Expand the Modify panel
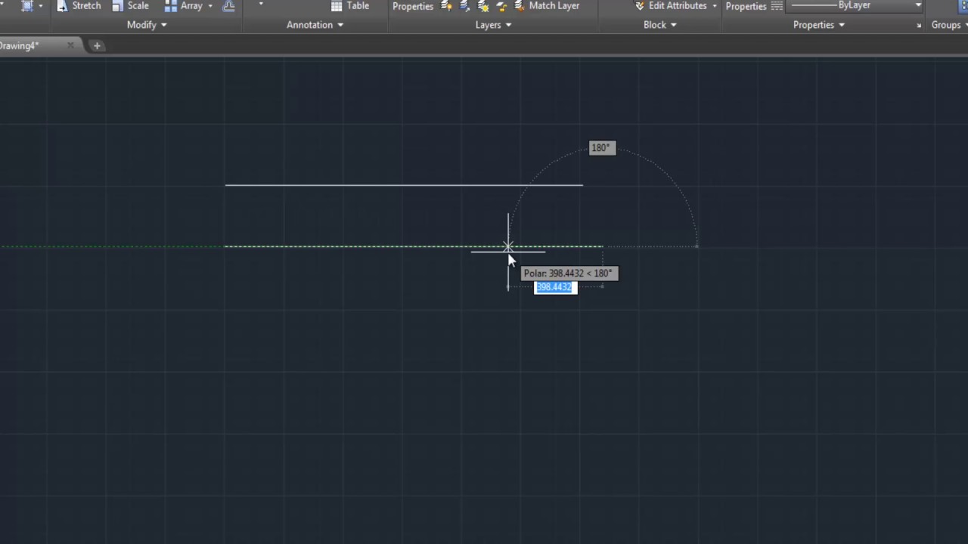 [x=147, y=25]
